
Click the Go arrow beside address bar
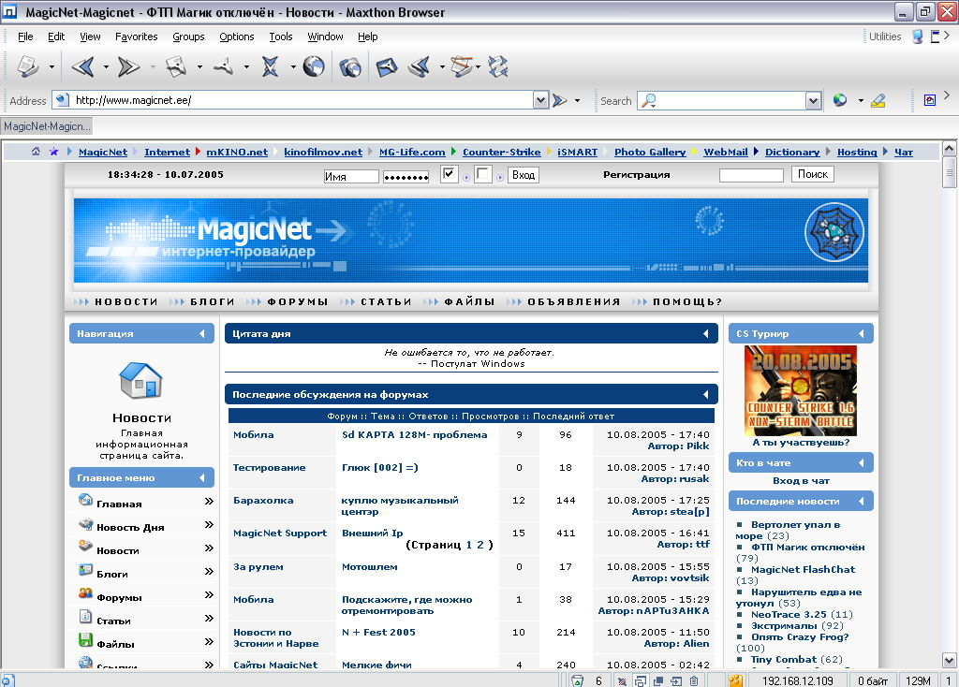coord(560,100)
